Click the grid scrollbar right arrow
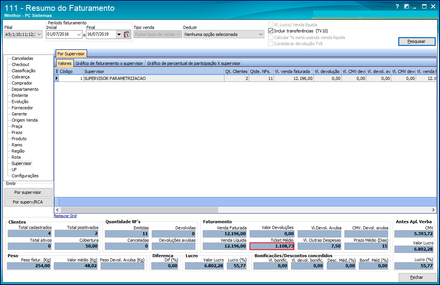Image resolution: width=440 pixels, height=285 pixels. pos(433,210)
